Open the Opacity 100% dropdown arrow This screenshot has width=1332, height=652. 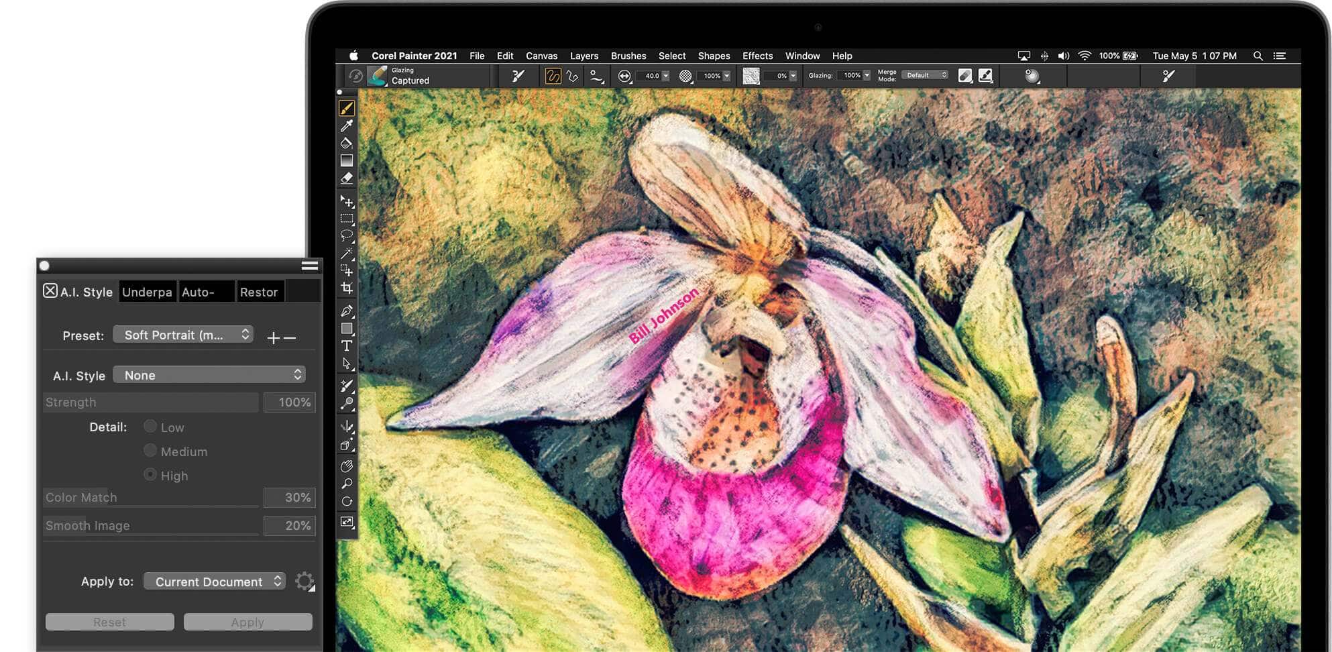(x=726, y=76)
